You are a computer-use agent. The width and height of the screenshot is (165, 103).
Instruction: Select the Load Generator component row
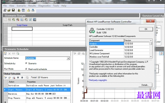pos(119,50)
